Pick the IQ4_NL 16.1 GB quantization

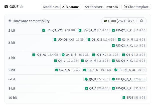(x=105, y=55)
